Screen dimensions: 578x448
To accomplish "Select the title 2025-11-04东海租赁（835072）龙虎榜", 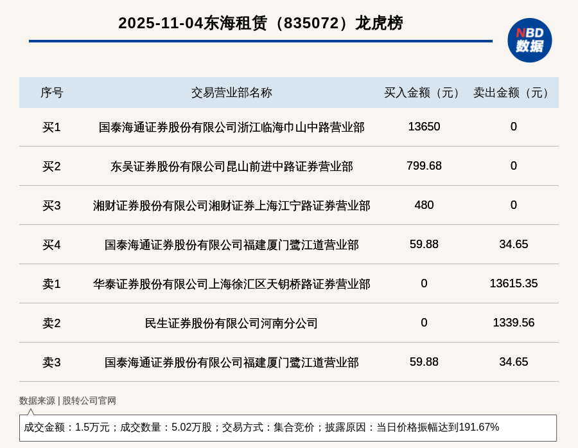I will 261,23.
